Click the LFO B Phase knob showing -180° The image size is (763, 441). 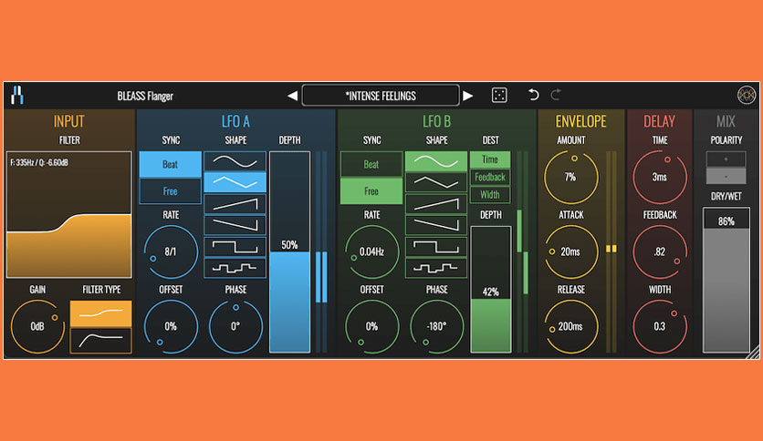tap(436, 326)
